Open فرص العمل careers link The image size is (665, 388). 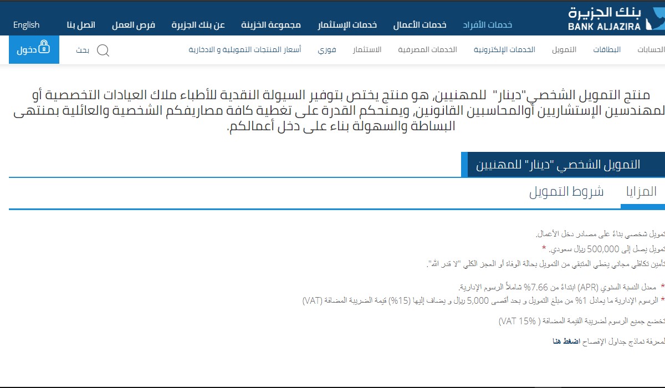134,25
